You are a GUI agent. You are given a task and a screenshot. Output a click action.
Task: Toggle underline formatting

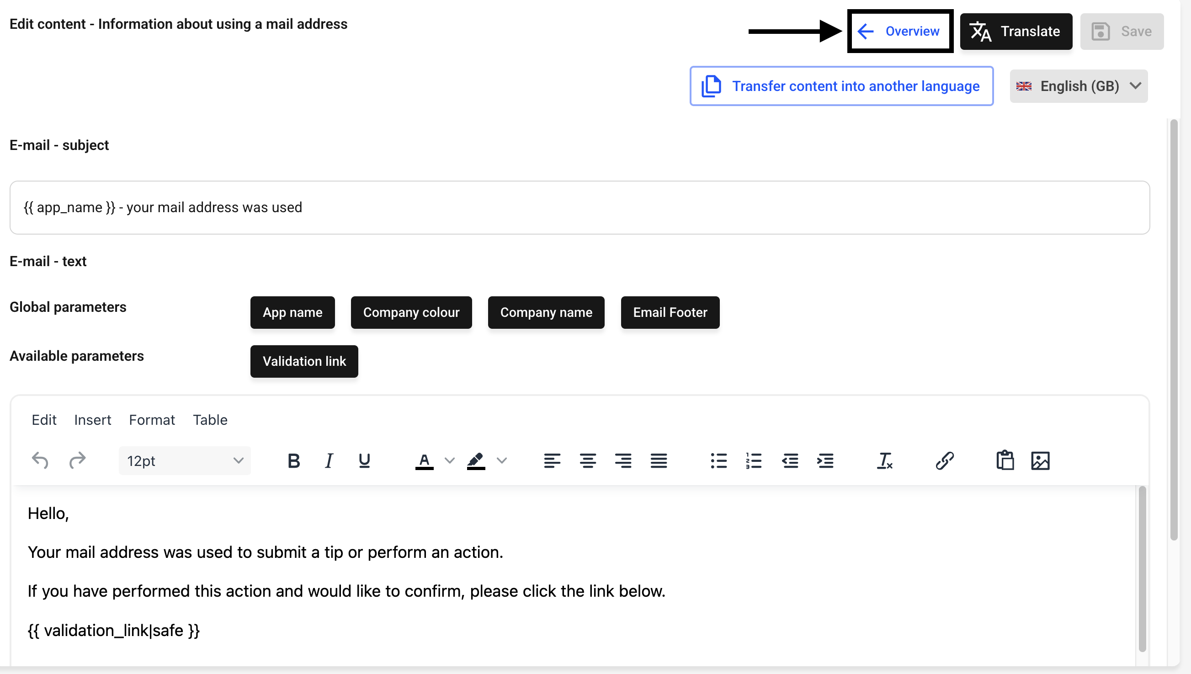point(364,460)
